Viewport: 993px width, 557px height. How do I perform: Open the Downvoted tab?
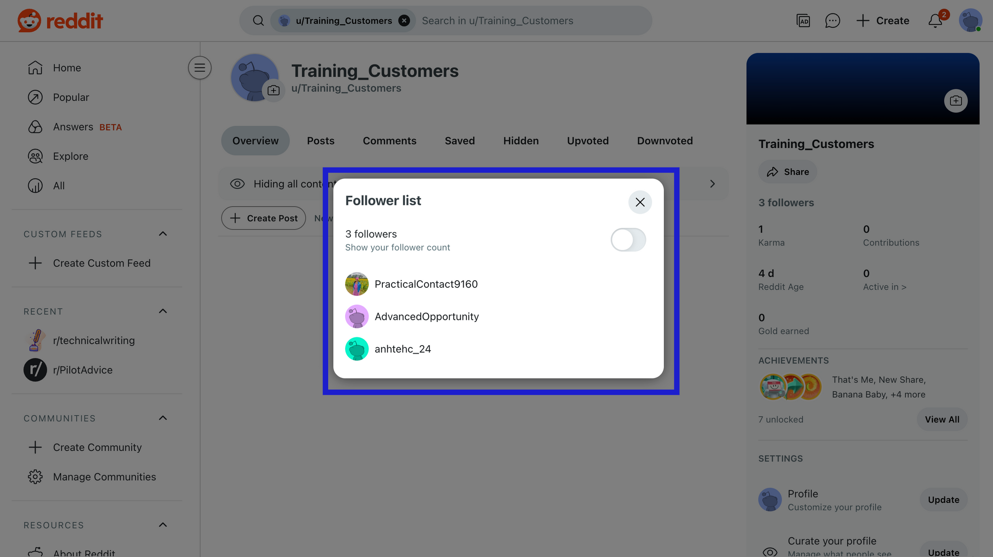pos(664,140)
